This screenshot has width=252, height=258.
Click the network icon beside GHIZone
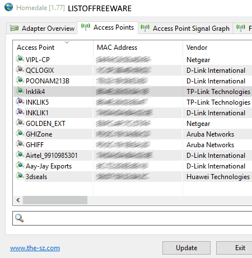(20, 134)
